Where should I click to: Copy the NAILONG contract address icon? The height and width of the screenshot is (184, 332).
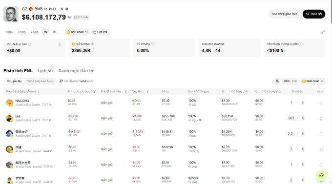coord(50,105)
